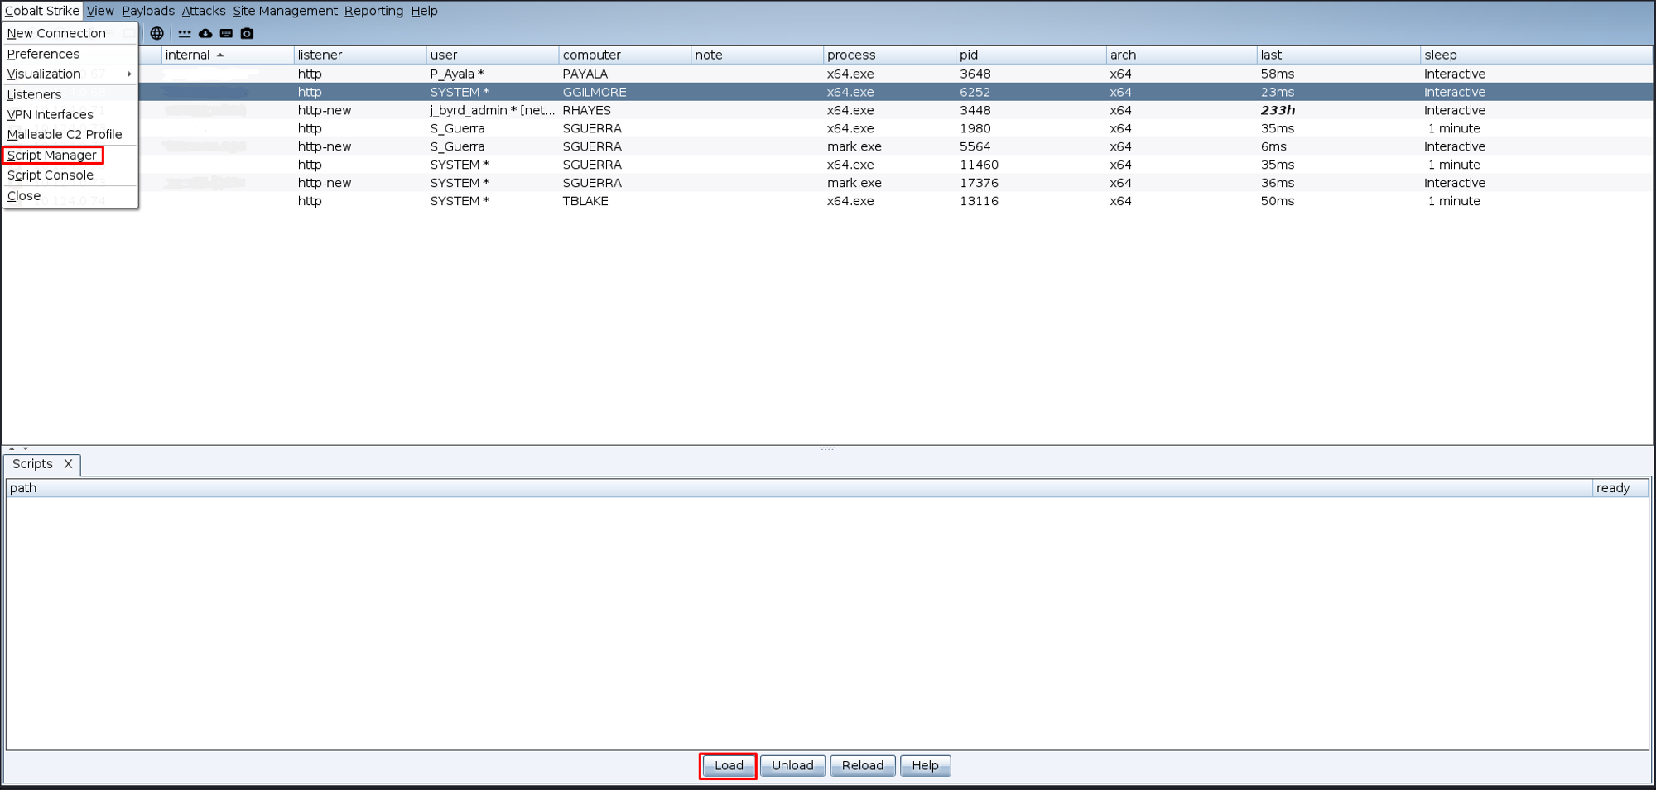
Task: Open the credentials view (asterisks icon)
Action: (x=185, y=33)
